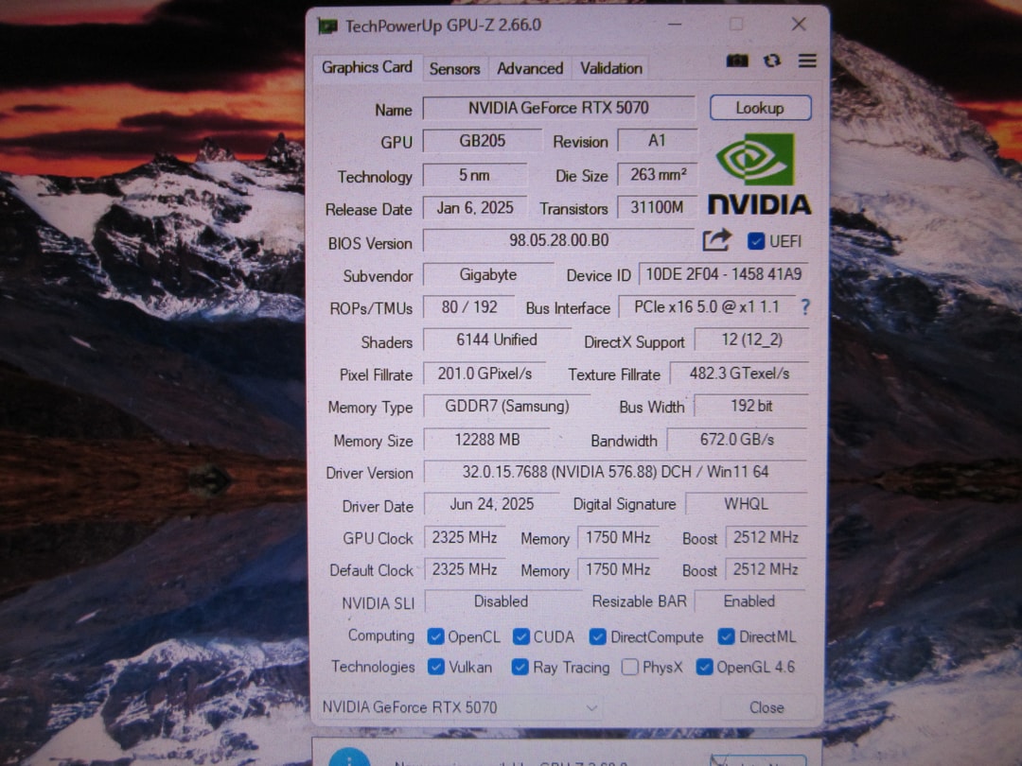The image size is (1022, 766).
Task: Toggle the DirectML checkbox
Action: [726, 636]
